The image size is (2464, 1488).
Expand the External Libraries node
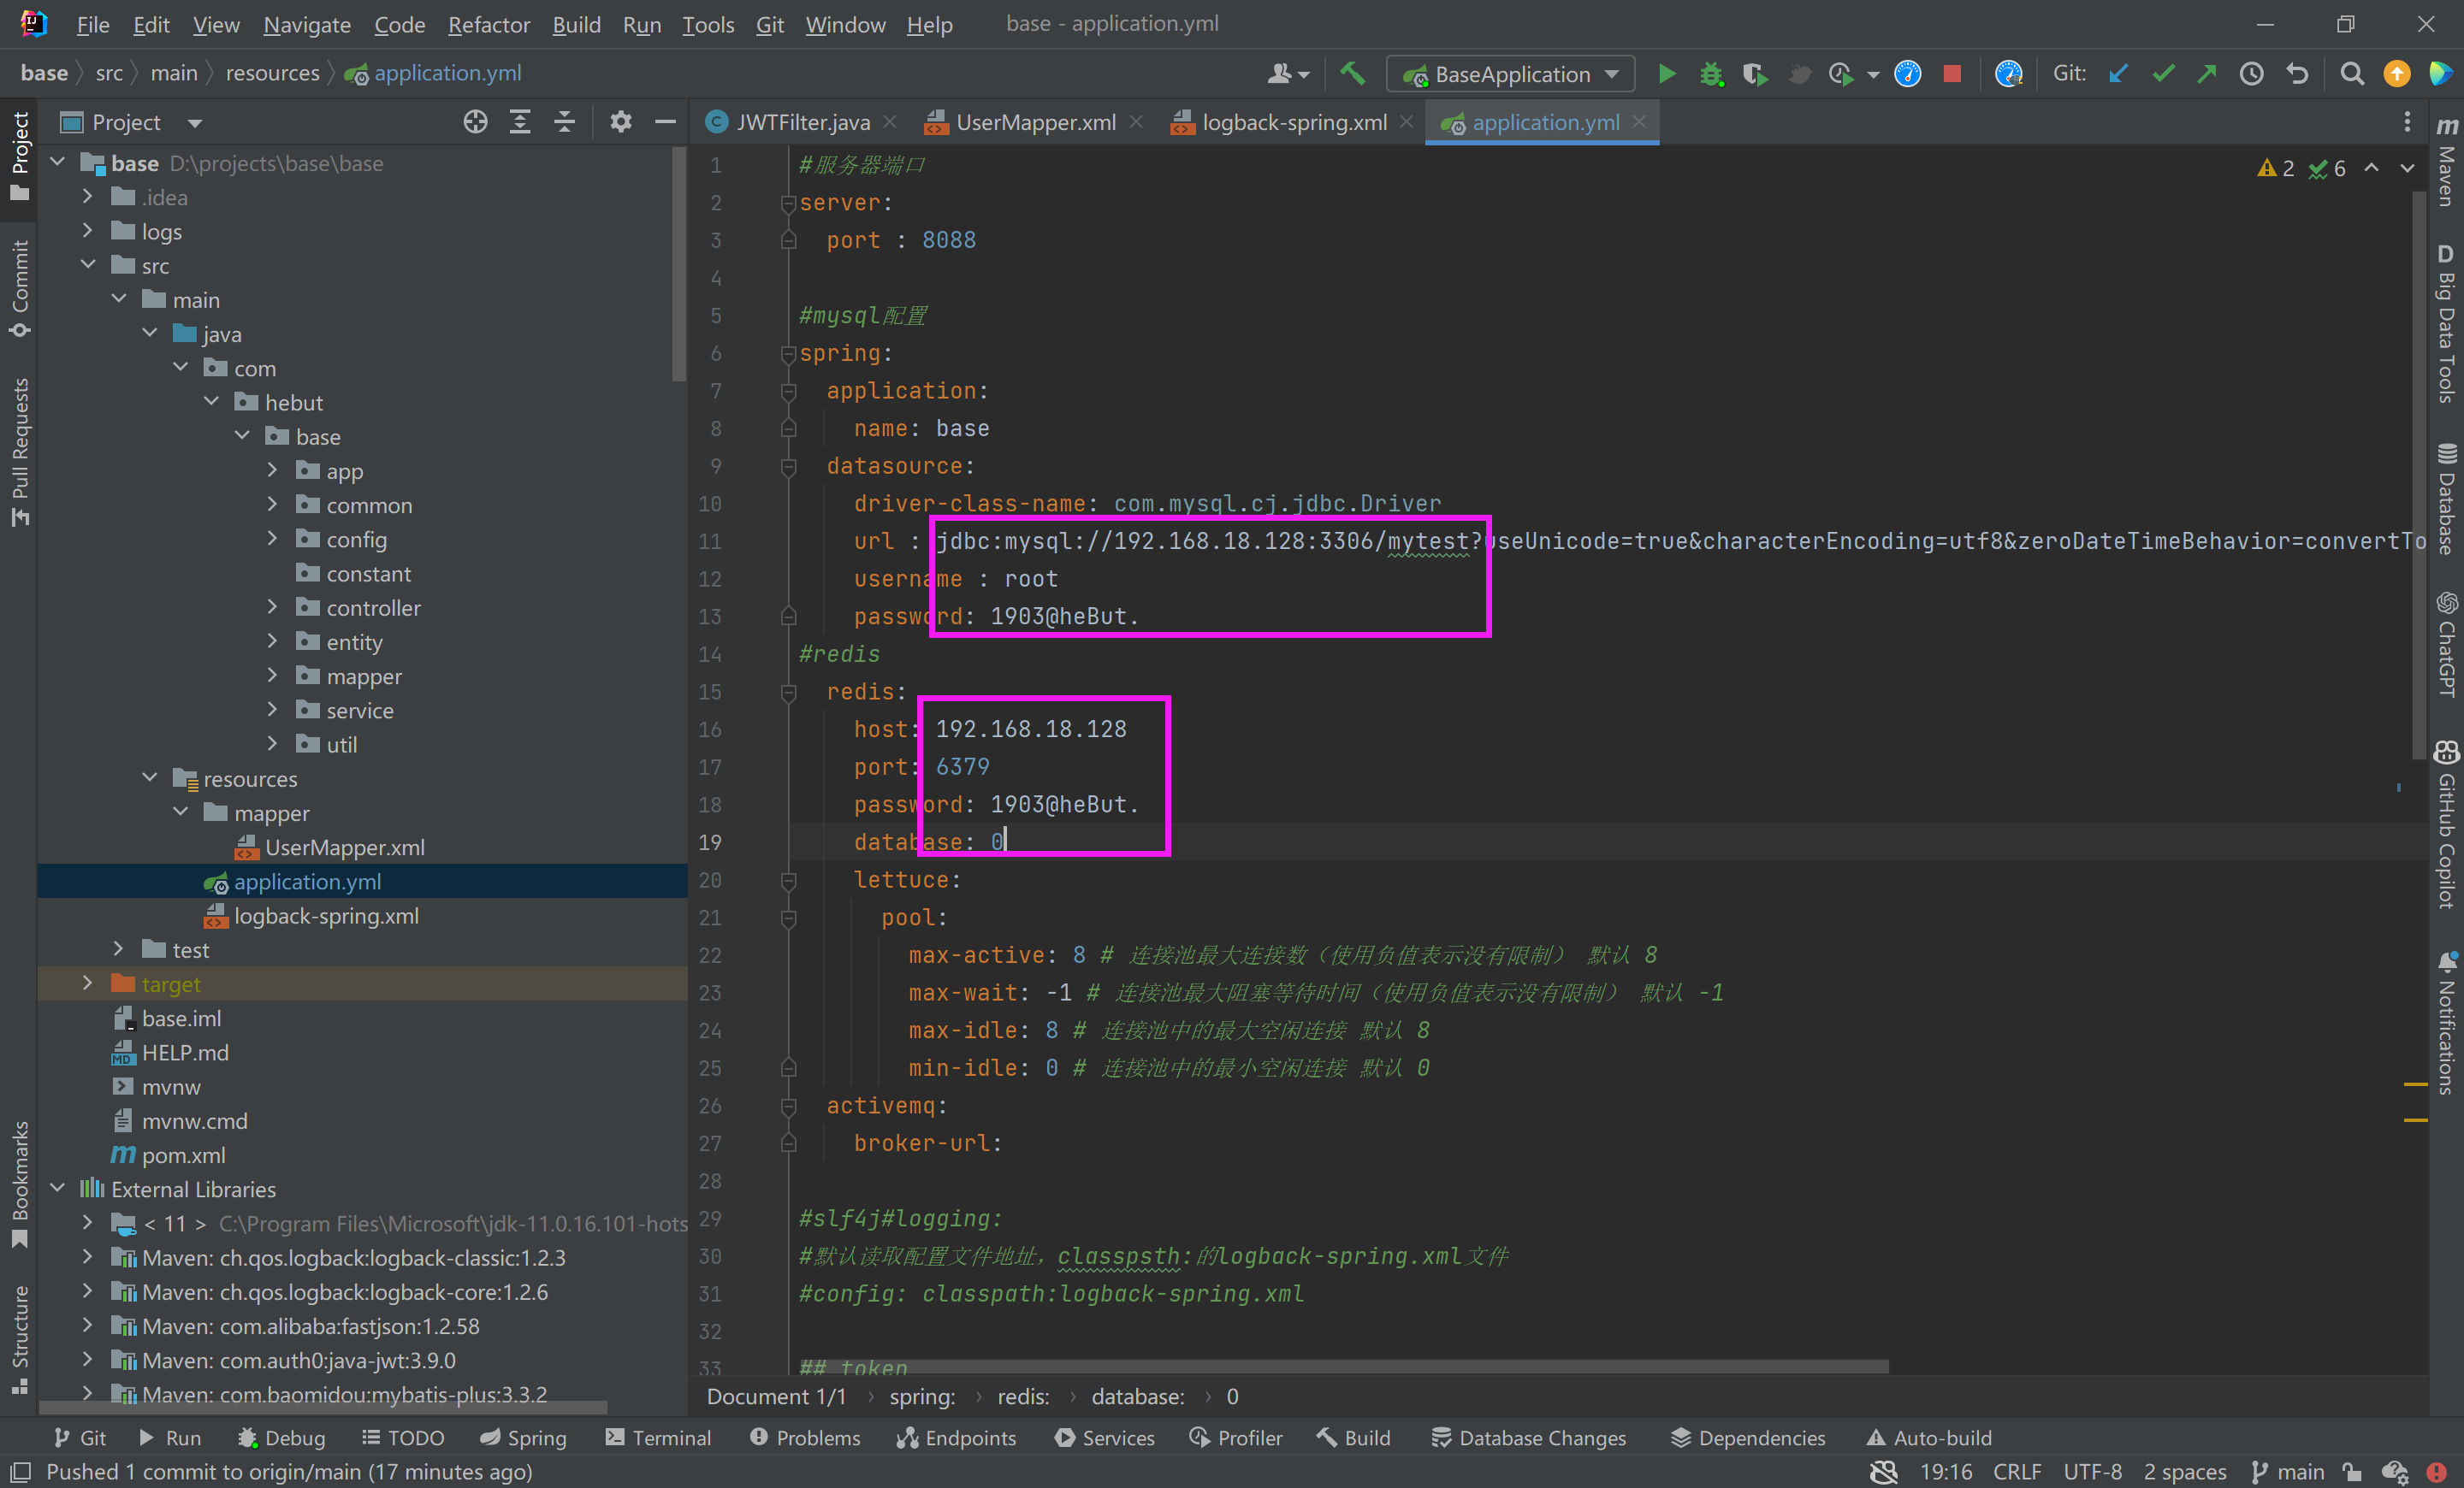[x=57, y=1188]
